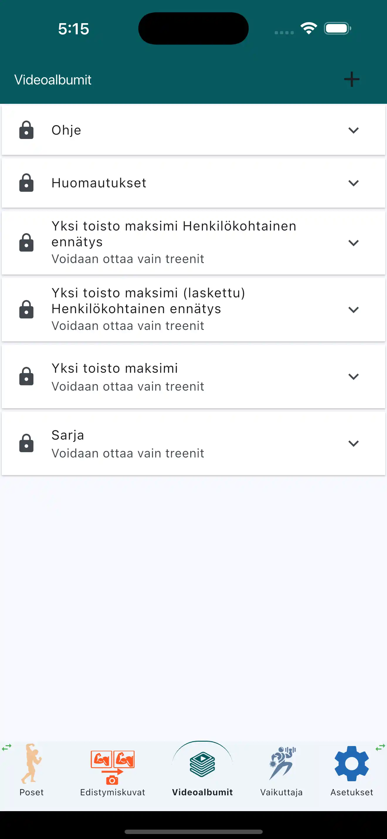Open Asetukset gear icon

coord(352,763)
